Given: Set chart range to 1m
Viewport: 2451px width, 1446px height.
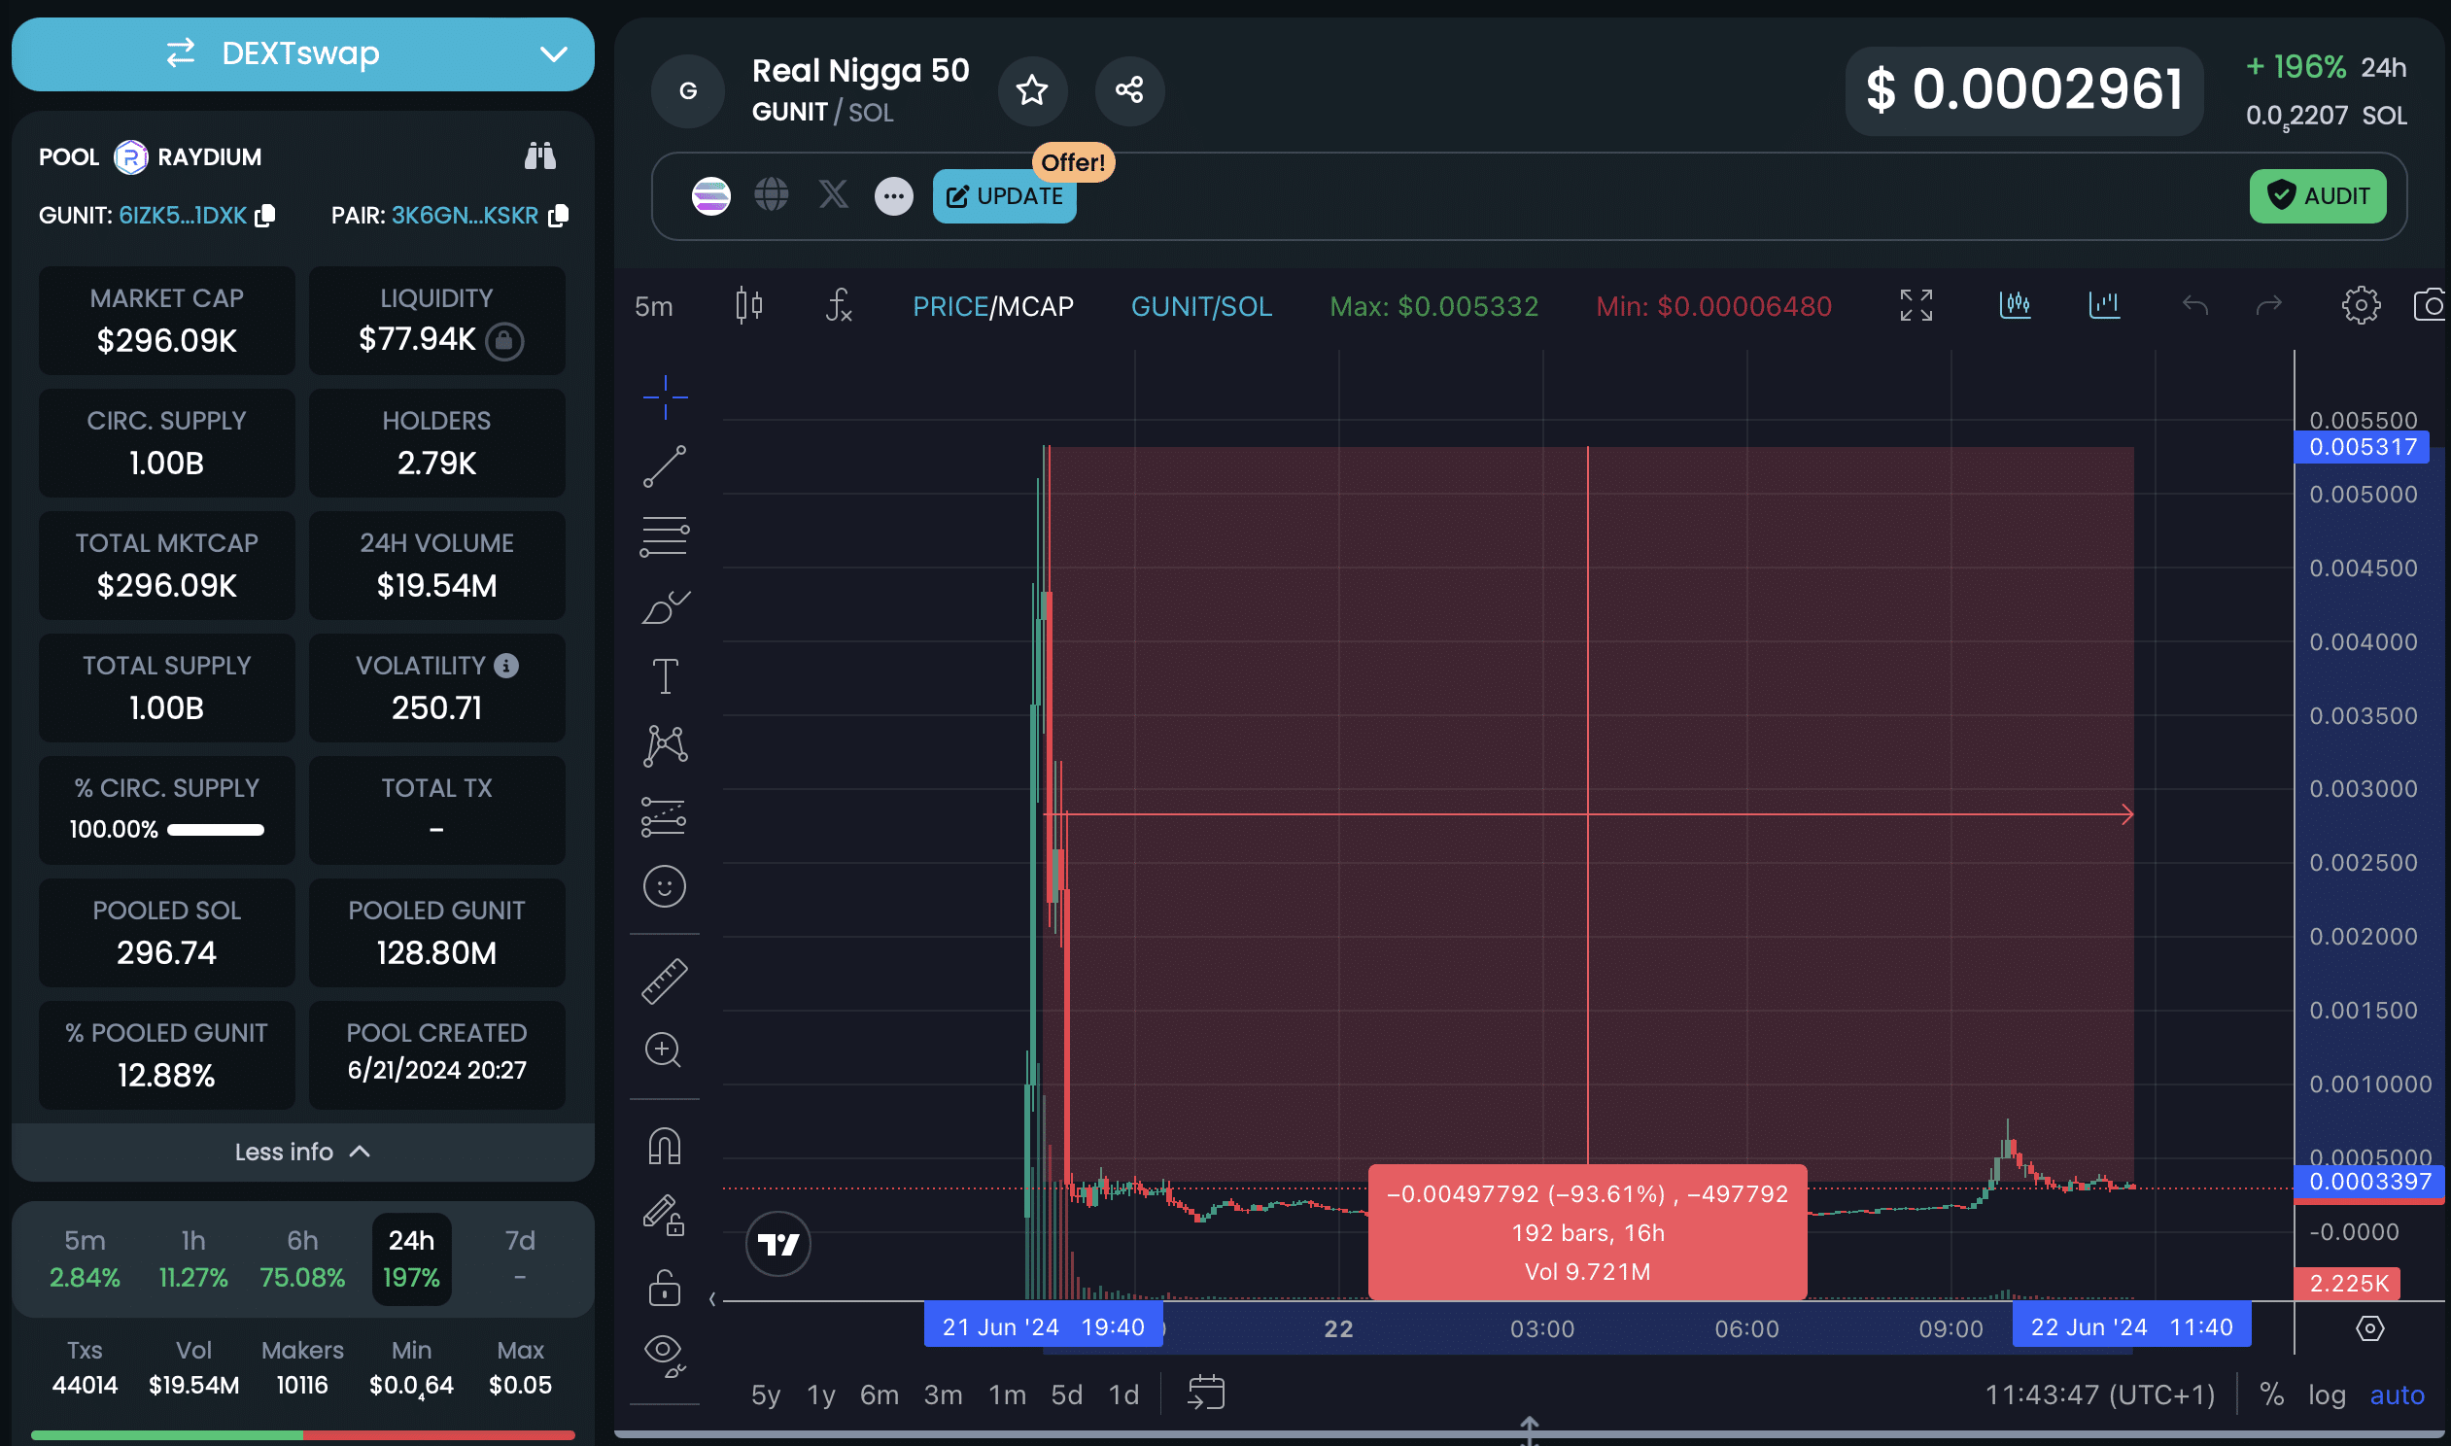Looking at the screenshot, I should pyautogui.click(x=1007, y=1395).
